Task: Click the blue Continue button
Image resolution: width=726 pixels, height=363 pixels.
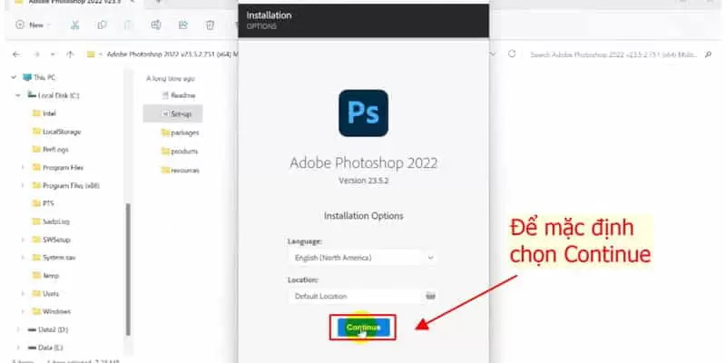Action: tap(364, 328)
